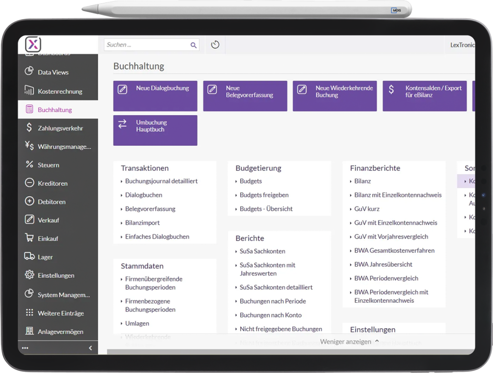Image resolution: width=493 pixels, height=373 pixels.
Task: Click the Neue Dialogbuchung tile
Action: point(155,96)
